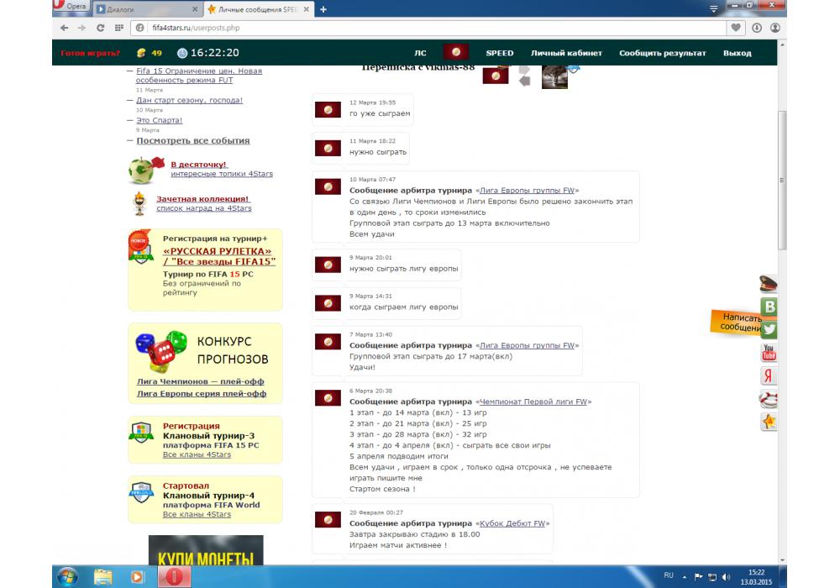Switch to the Диалоги browser tab
Image resolution: width=840 pixels, height=588 pixels.
coord(147,9)
